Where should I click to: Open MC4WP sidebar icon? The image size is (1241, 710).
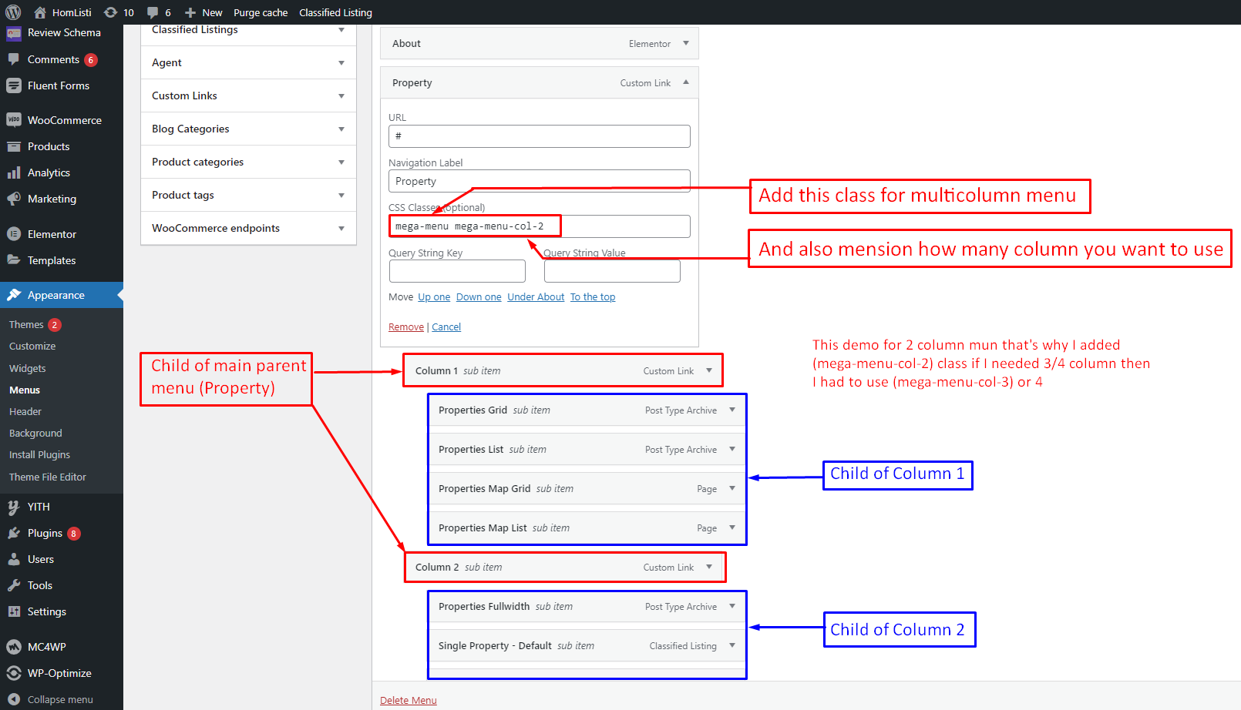click(14, 647)
